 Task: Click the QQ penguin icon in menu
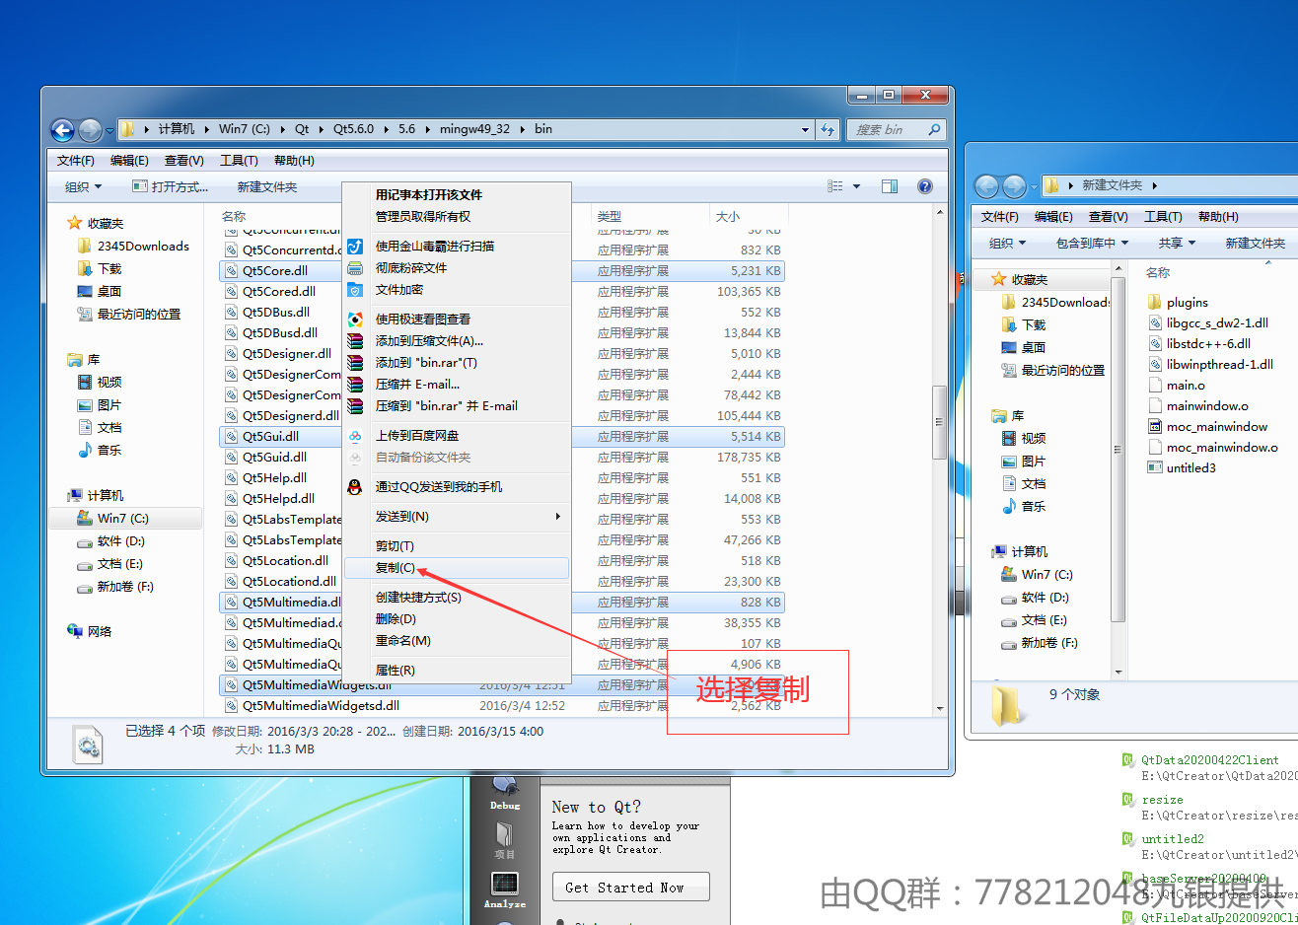tap(355, 487)
